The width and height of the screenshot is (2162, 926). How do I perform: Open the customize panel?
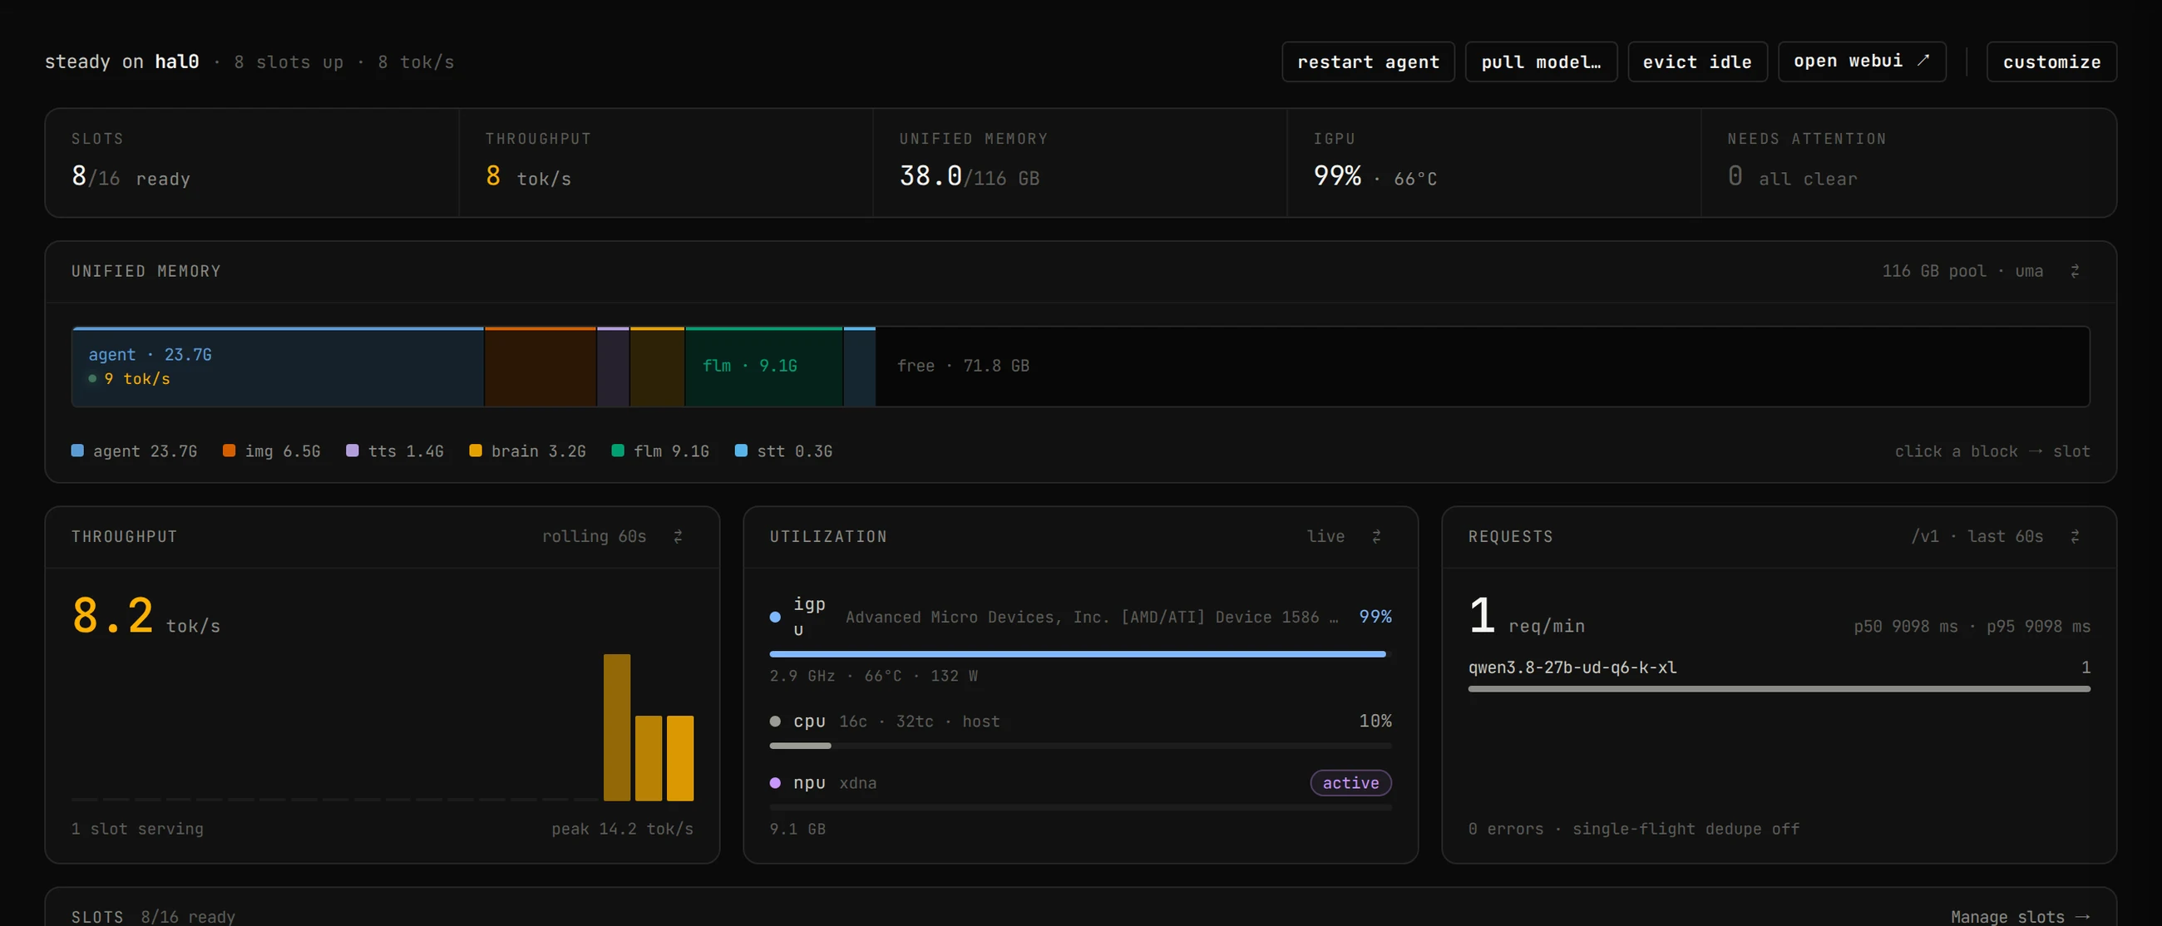coord(2051,62)
